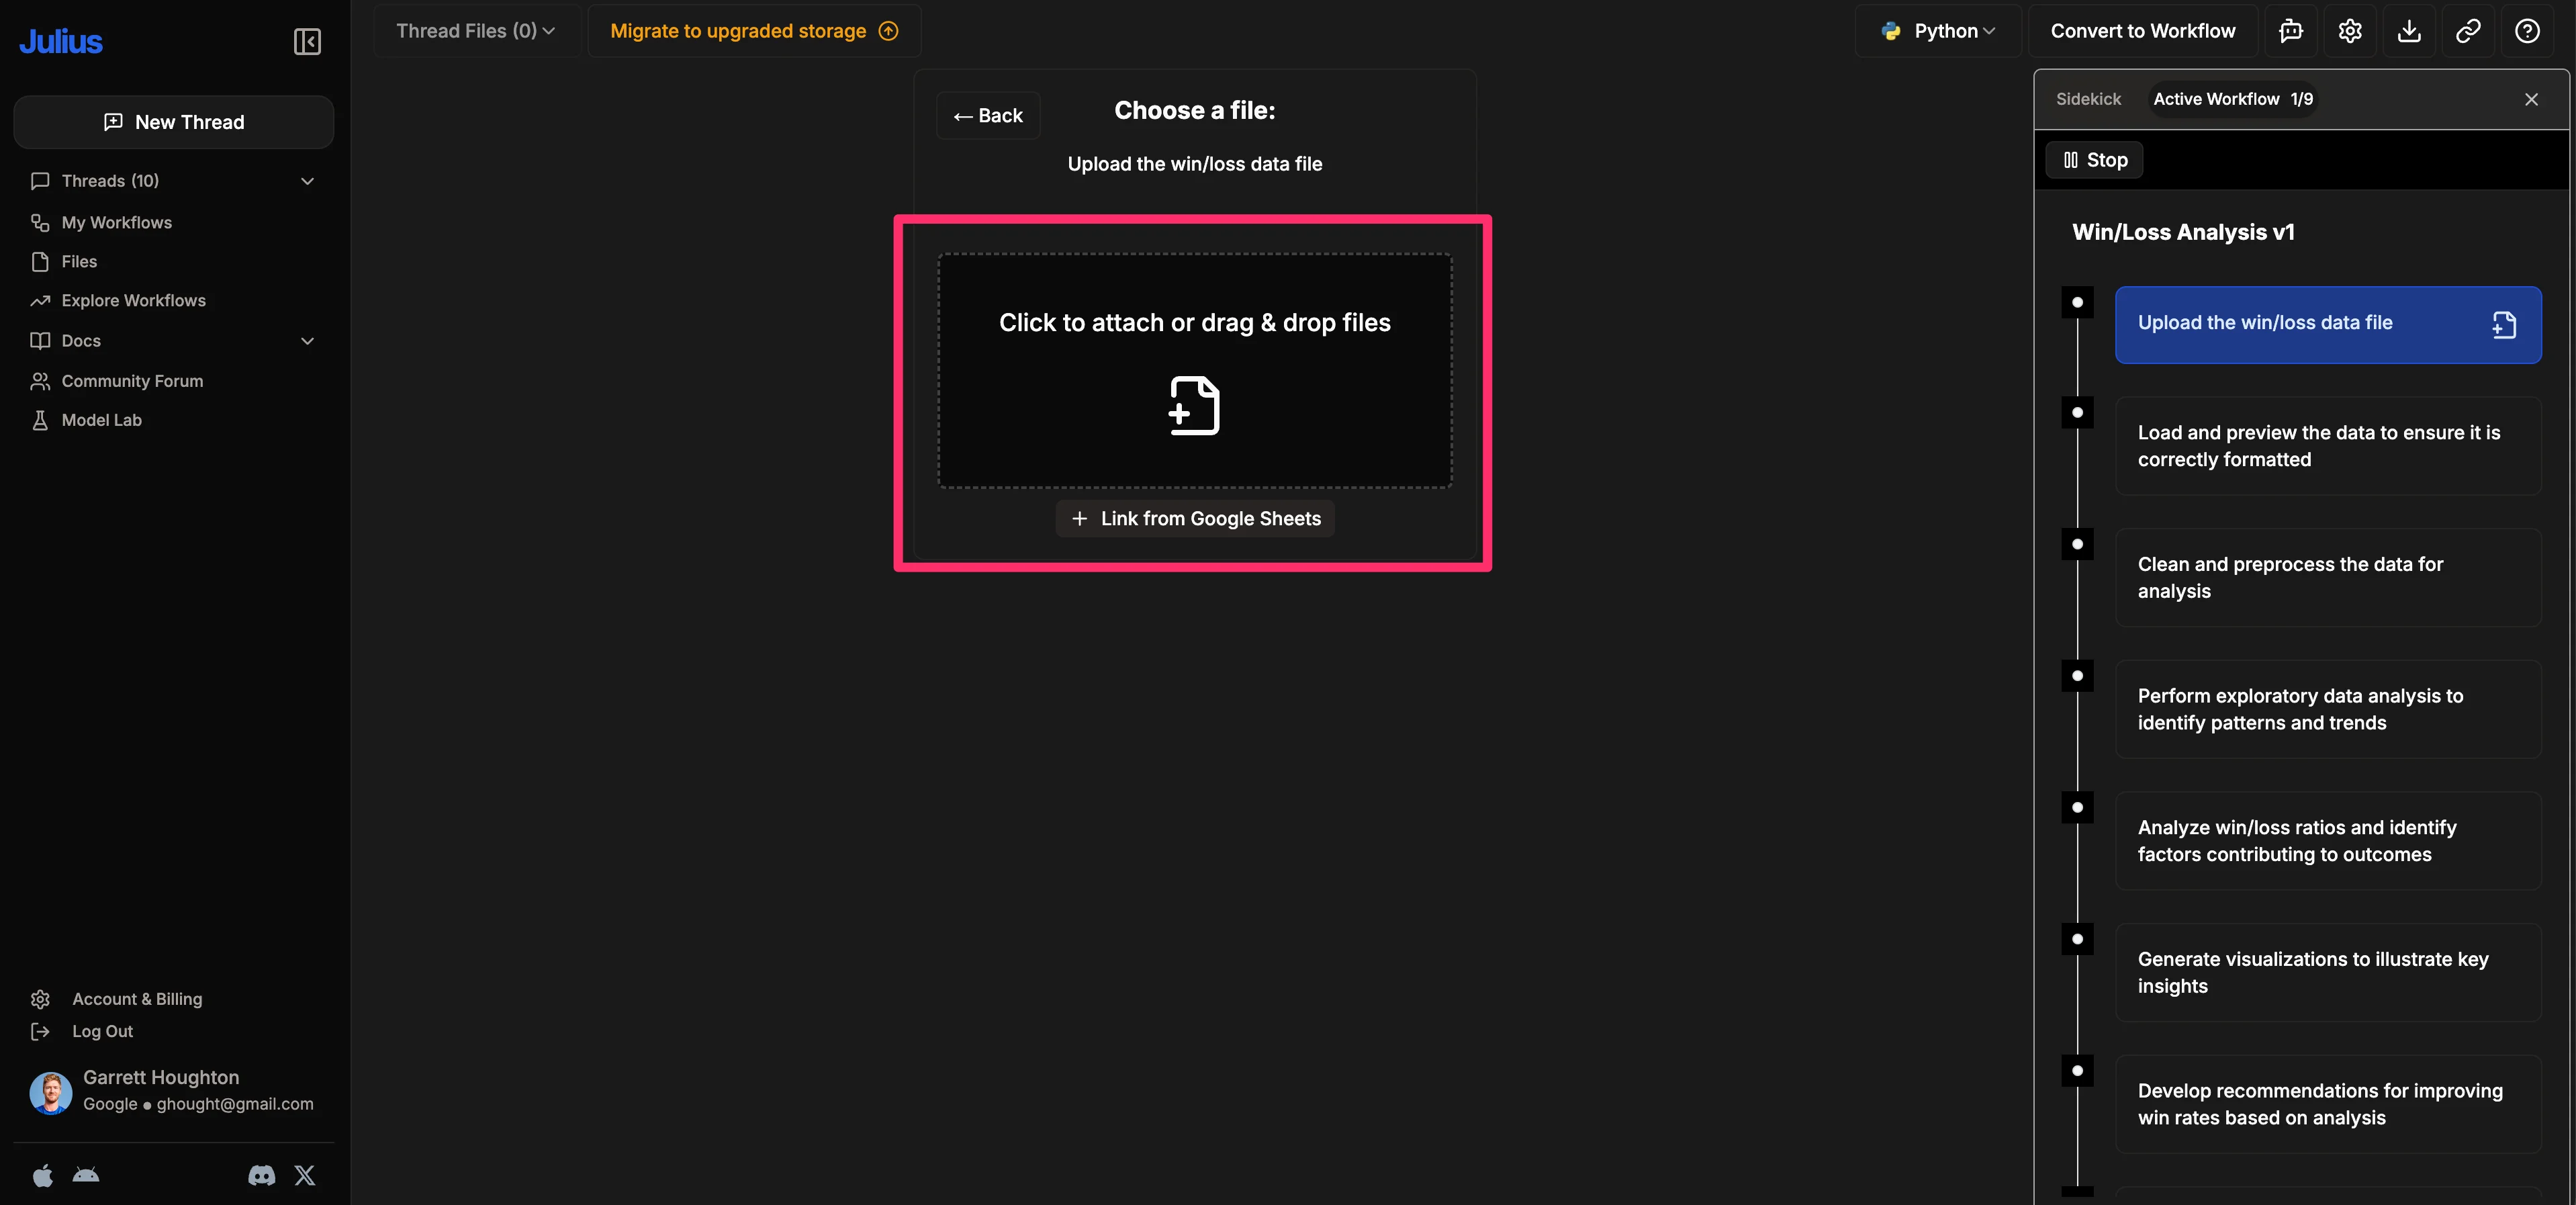Open the X social icon in sidebar footer
The width and height of the screenshot is (2576, 1205).
pos(305,1175)
